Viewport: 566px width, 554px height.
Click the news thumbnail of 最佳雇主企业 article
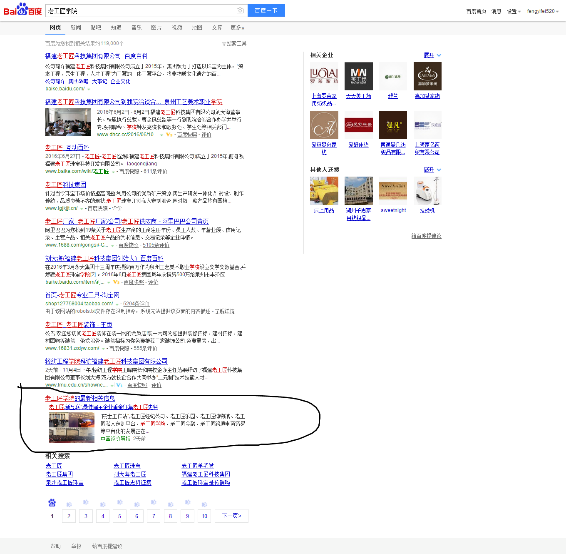pyautogui.click(x=72, y=427)
